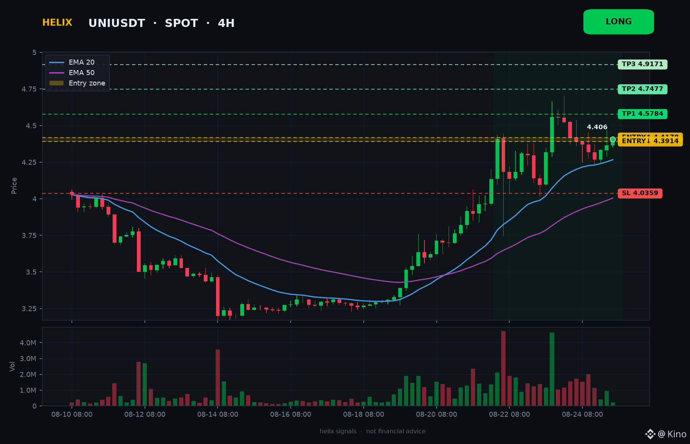Click the 'helix signals' footer text
690x444 pixels.
pos(338,431)
